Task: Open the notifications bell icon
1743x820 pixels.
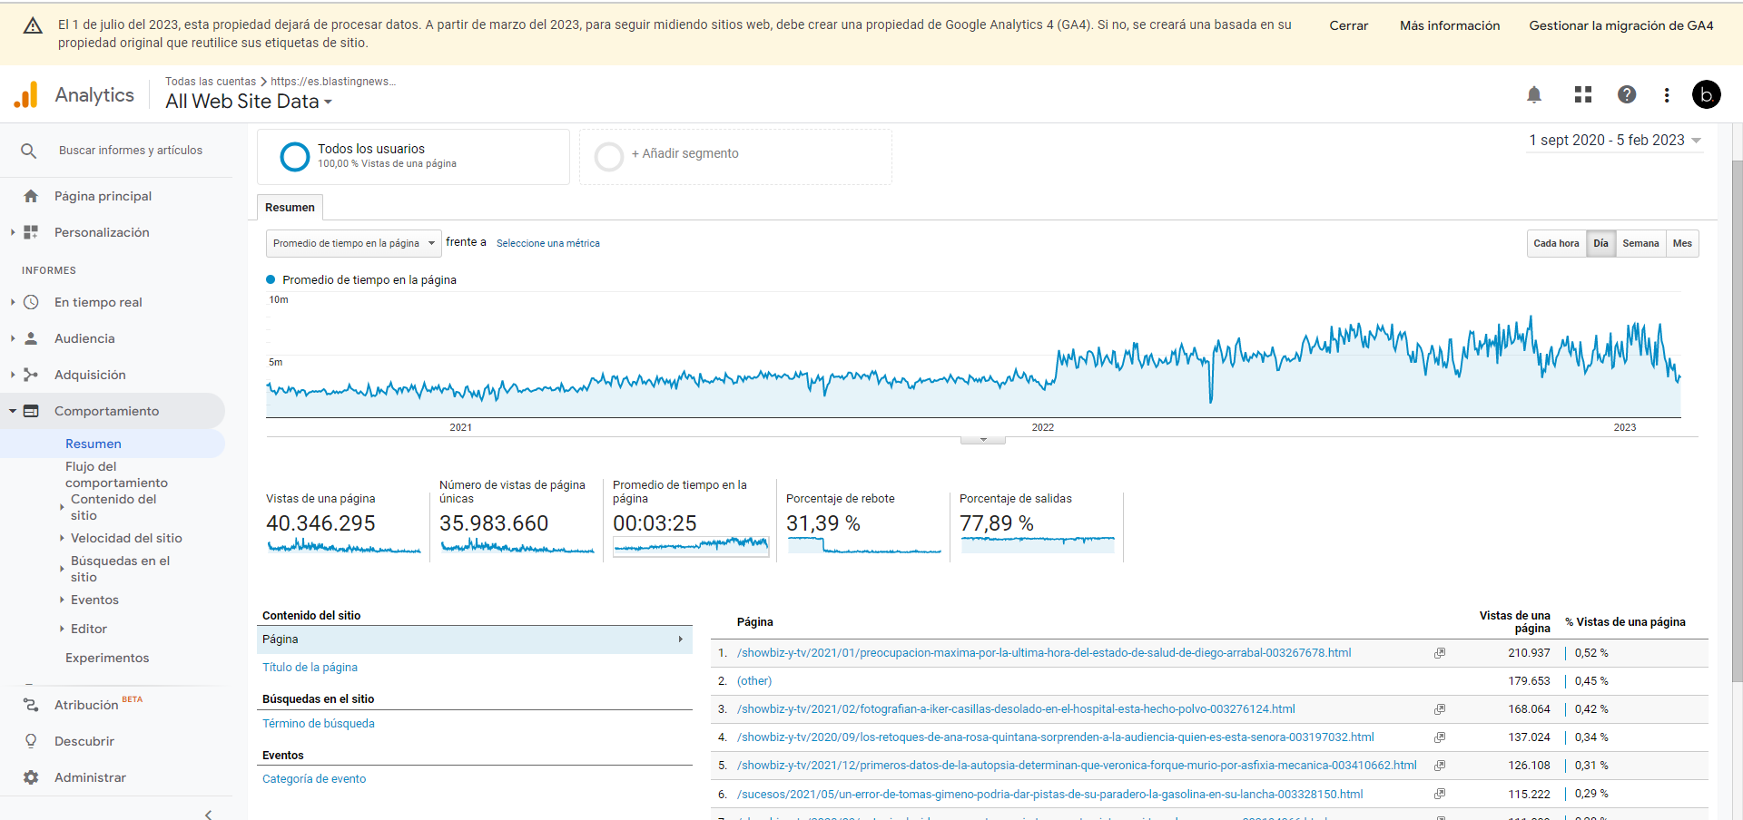Action: point(1534,94)
